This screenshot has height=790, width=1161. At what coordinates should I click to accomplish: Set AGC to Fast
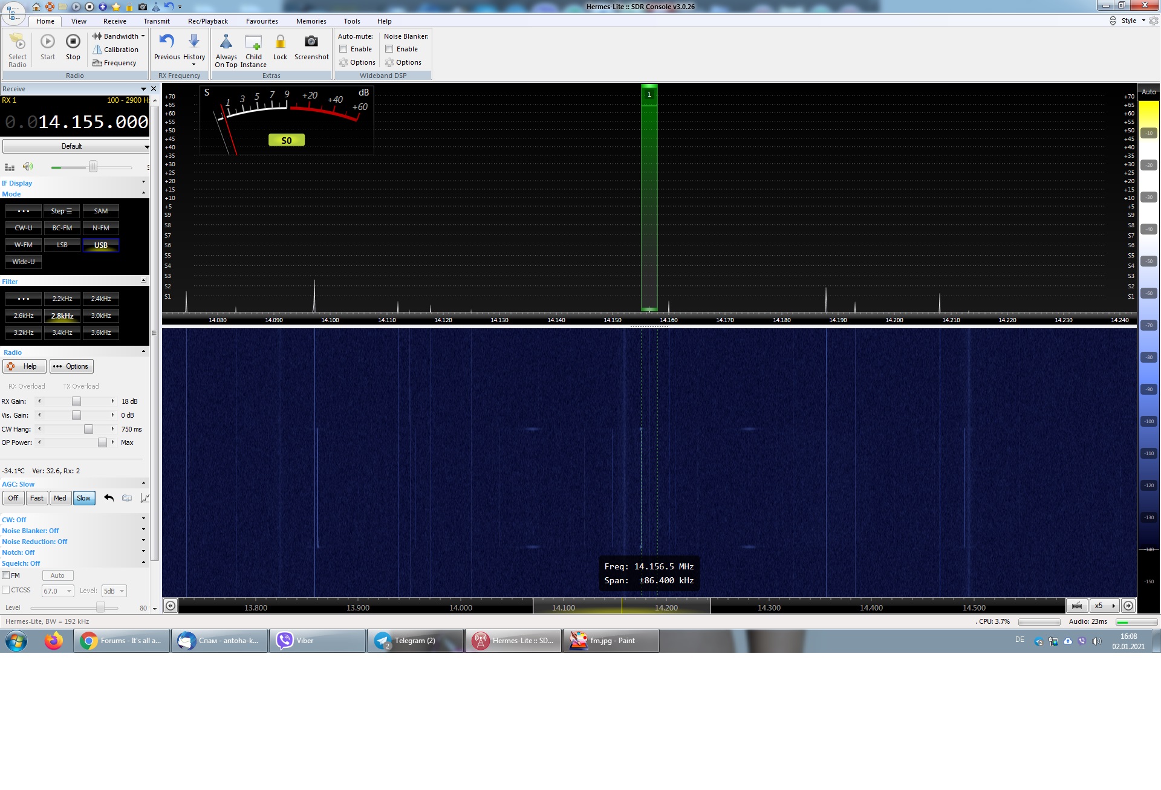tap(37, 498)
